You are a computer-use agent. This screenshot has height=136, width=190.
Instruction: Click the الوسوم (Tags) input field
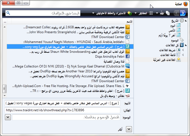(x=66, y=117)
